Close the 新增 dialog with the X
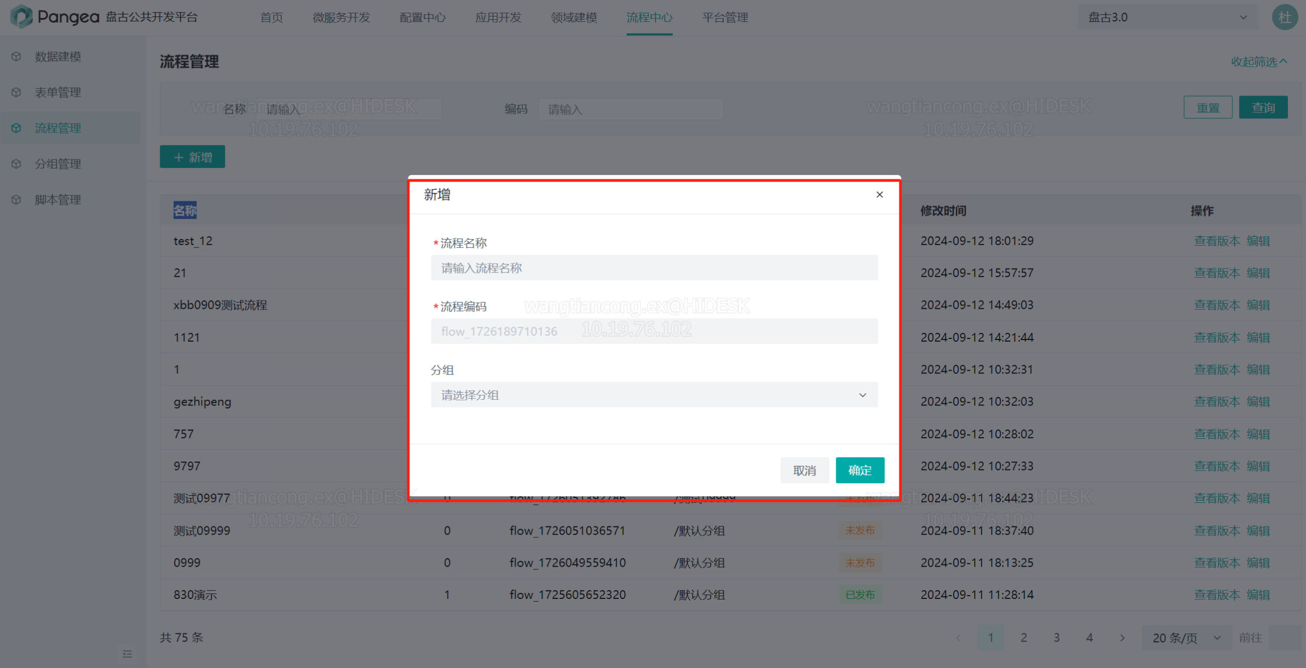Image resolution: width=1306 pixels, height=668 pixels. coord(880,195)
